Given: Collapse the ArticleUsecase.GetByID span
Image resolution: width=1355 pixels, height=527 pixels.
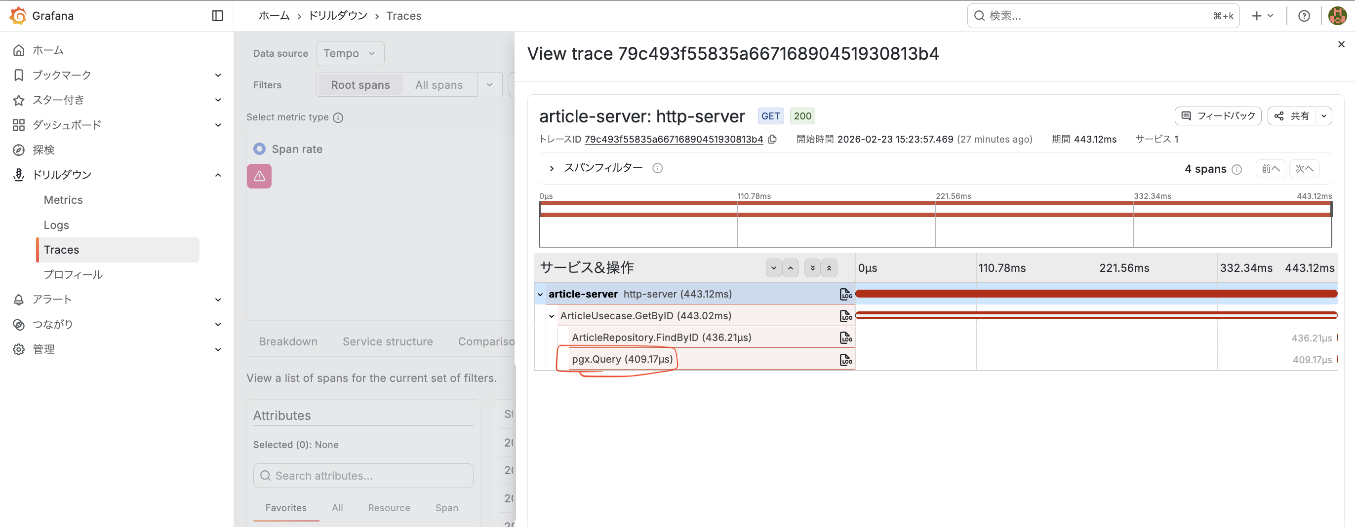Looking at the screenshot, I should pos(551,316).
